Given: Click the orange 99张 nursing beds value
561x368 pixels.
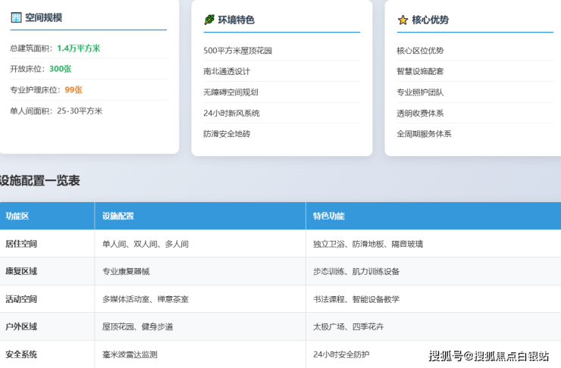Looking at the screenshot, I should coord(74,89).
